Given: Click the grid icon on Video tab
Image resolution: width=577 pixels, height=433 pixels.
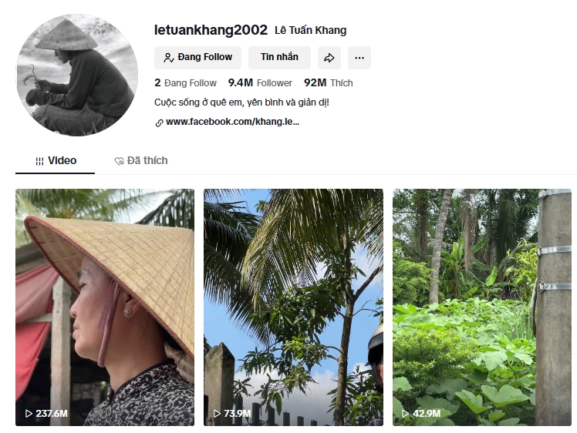Looking at the screenshot, I should [39, 161].
